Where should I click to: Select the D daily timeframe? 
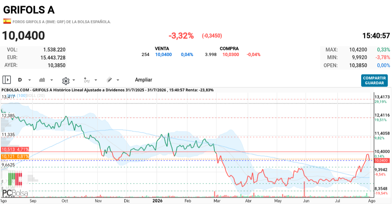20,80
